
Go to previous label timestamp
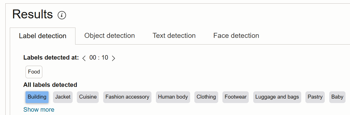[84, 58]
